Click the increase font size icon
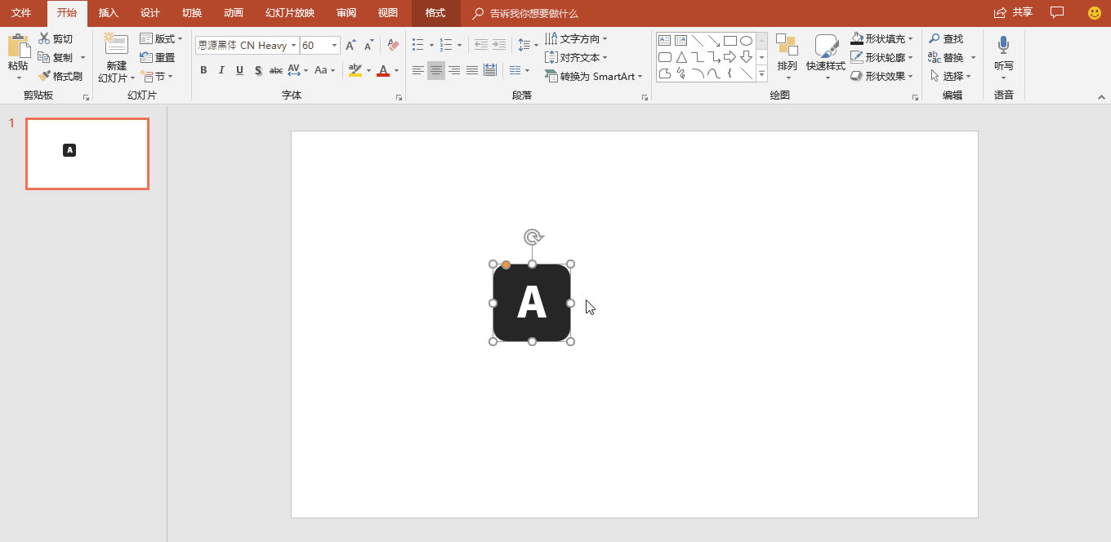 pos(350,45)
